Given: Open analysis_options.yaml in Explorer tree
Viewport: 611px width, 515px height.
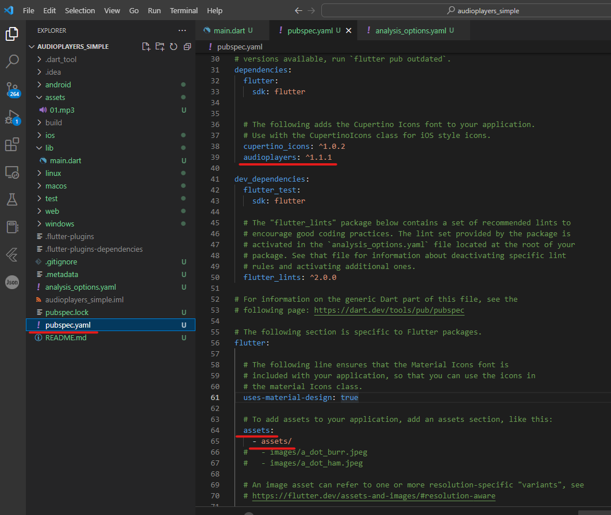Looking at the screenshot, I should 111,287.
